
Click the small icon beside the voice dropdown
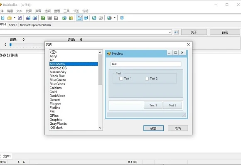coord(176,32)
